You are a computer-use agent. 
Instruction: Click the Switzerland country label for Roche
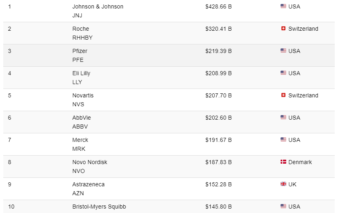click(x=303, y=29)
